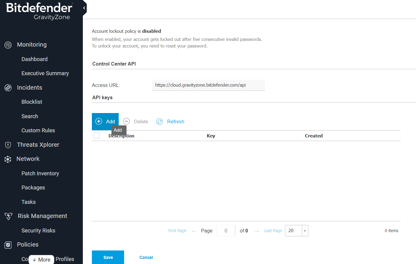This screenshot has height=264, width=416.
Task: Open Incidents section in sidebar
Action: point(30,87)
